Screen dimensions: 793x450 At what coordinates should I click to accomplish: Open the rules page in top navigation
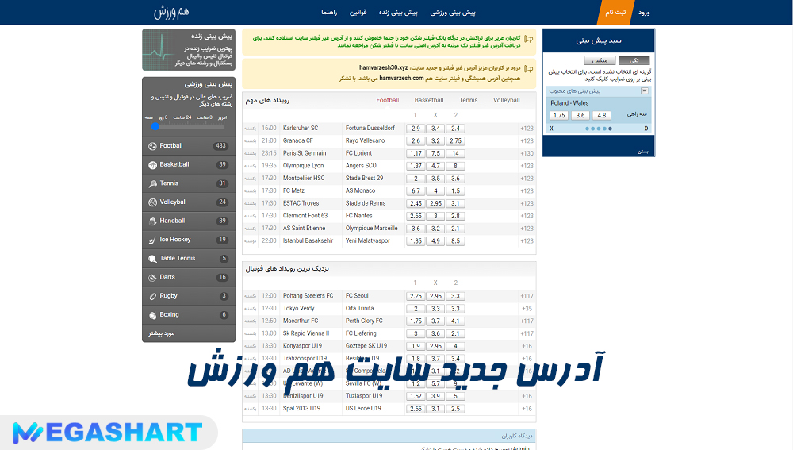click(358, 12)
